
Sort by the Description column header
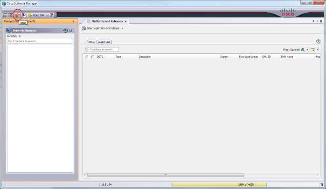coord(178,56)
